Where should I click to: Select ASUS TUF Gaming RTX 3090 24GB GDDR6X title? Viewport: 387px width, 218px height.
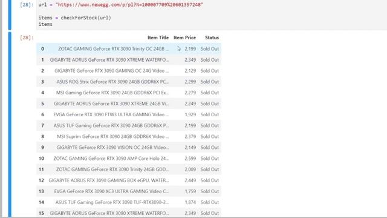point(111,125)
